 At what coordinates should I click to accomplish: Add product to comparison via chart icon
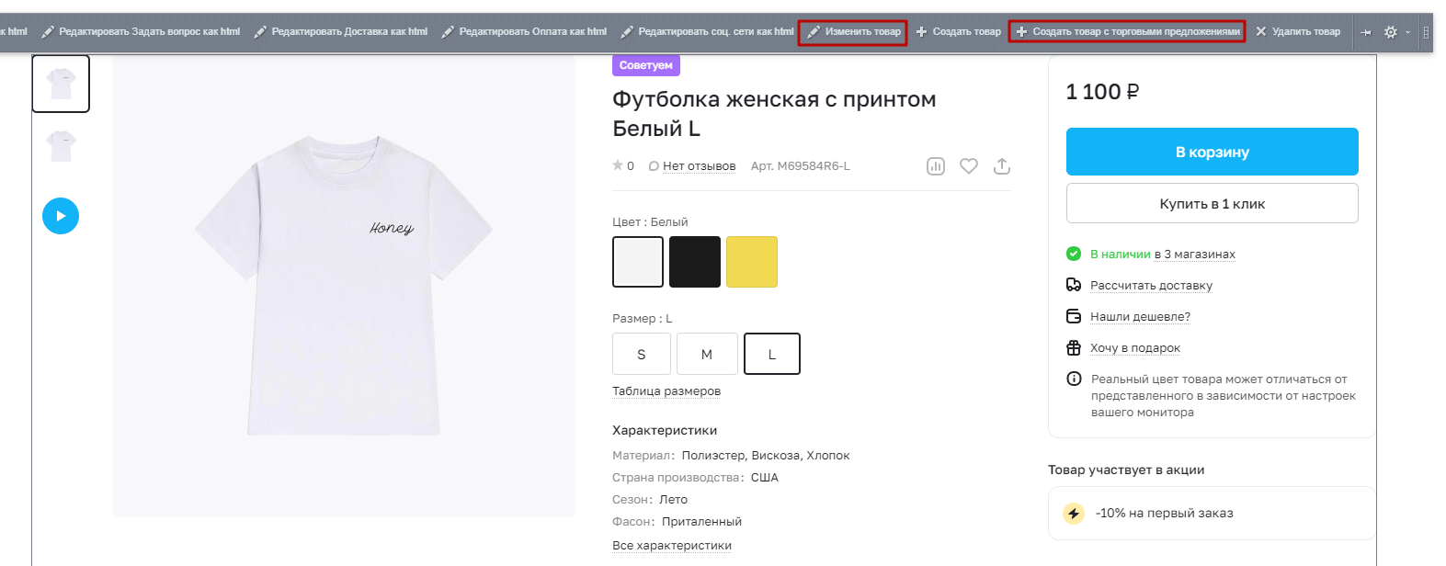pyautogui.click(x=936, y=166)
